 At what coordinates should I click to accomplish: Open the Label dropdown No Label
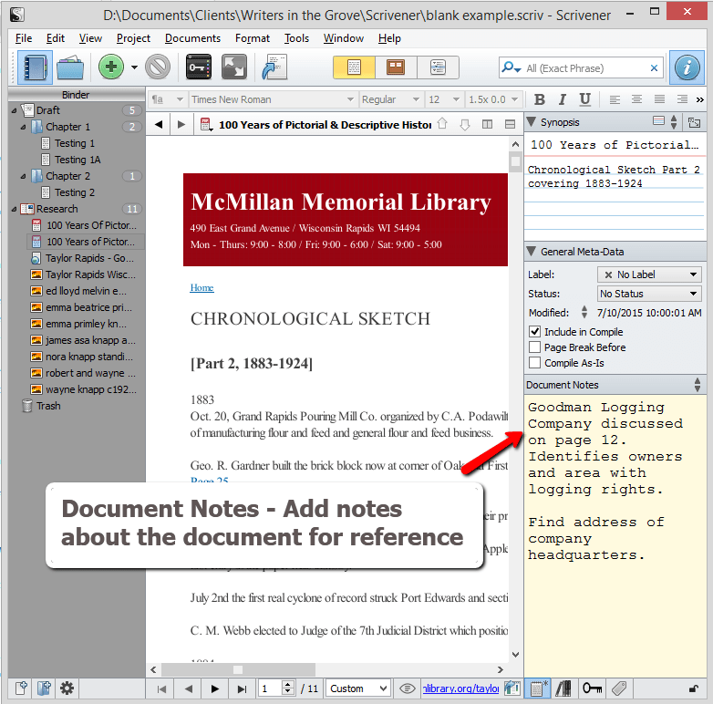[649, 274]
